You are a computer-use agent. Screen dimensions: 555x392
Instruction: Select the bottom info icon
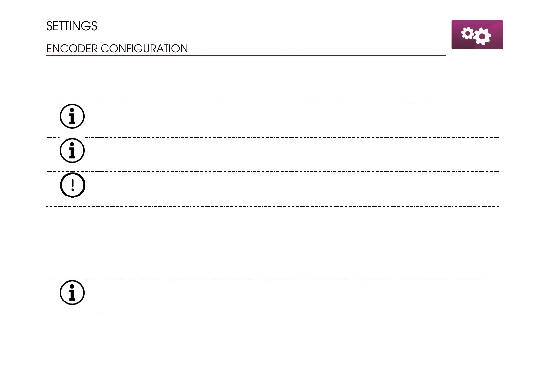pos(72,293)
